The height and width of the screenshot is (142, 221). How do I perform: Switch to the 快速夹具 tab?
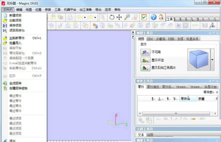[192, 39]
